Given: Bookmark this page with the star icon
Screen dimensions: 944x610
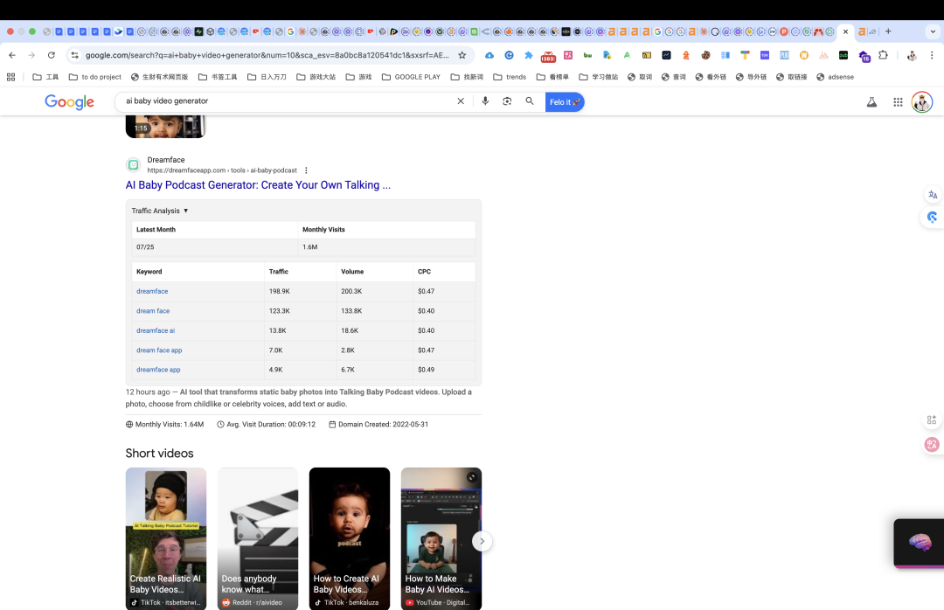Looking at the screenshot, I should (462, 55).
